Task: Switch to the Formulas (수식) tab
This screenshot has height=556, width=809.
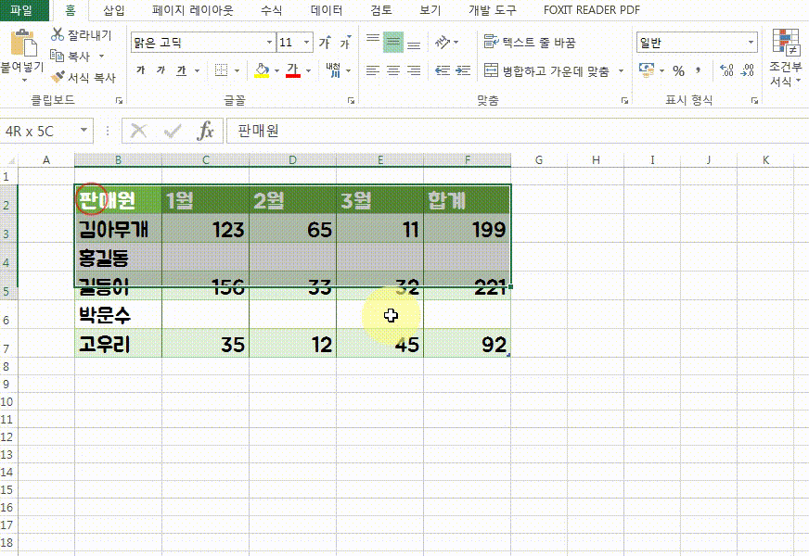Action: click(272, 10)
